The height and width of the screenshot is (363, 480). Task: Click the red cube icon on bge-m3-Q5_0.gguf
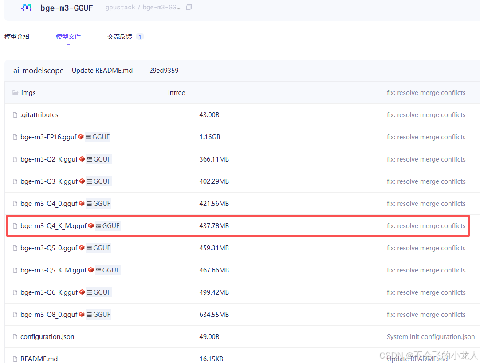(x=82, y=248)
